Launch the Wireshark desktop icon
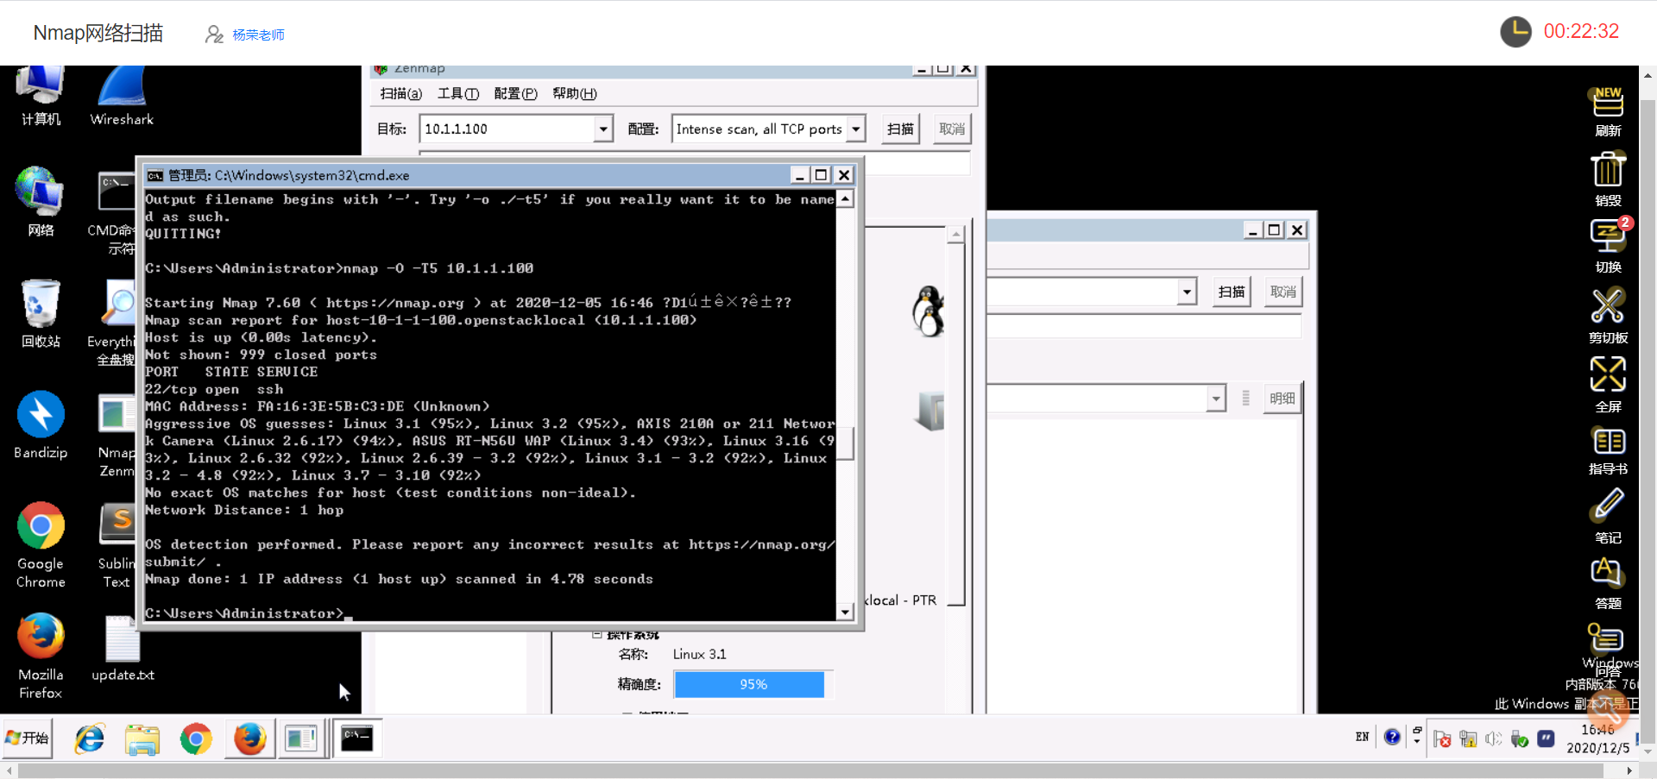Viewport: 1657px width, 779px height. click(122, 96)
